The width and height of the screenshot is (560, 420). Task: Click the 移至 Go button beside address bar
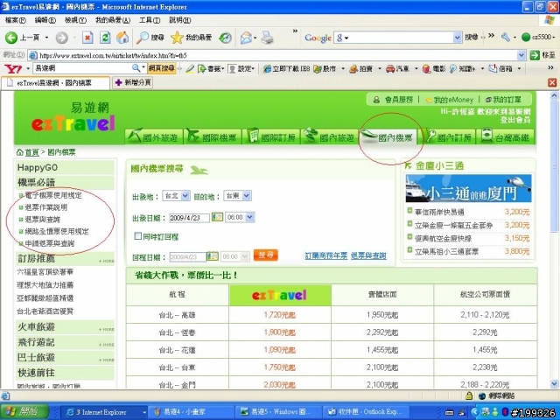[542, 55]
